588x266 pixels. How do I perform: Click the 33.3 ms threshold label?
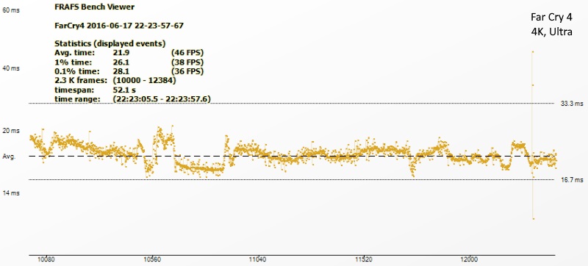pyautogui.click(x=572, y=104)
